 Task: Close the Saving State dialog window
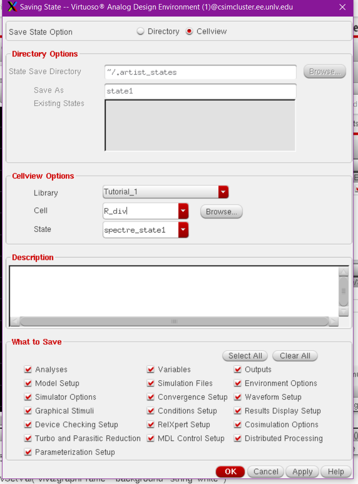[342, 7]
